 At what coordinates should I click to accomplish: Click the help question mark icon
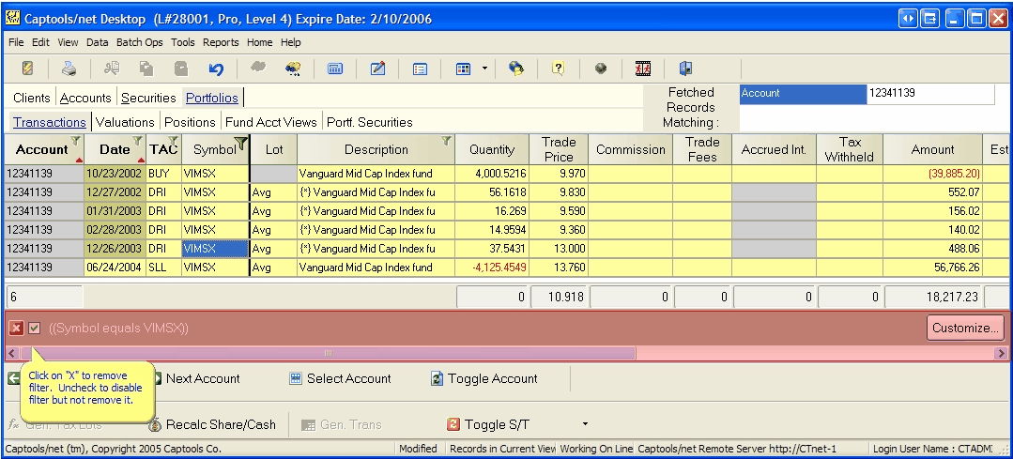558,69
